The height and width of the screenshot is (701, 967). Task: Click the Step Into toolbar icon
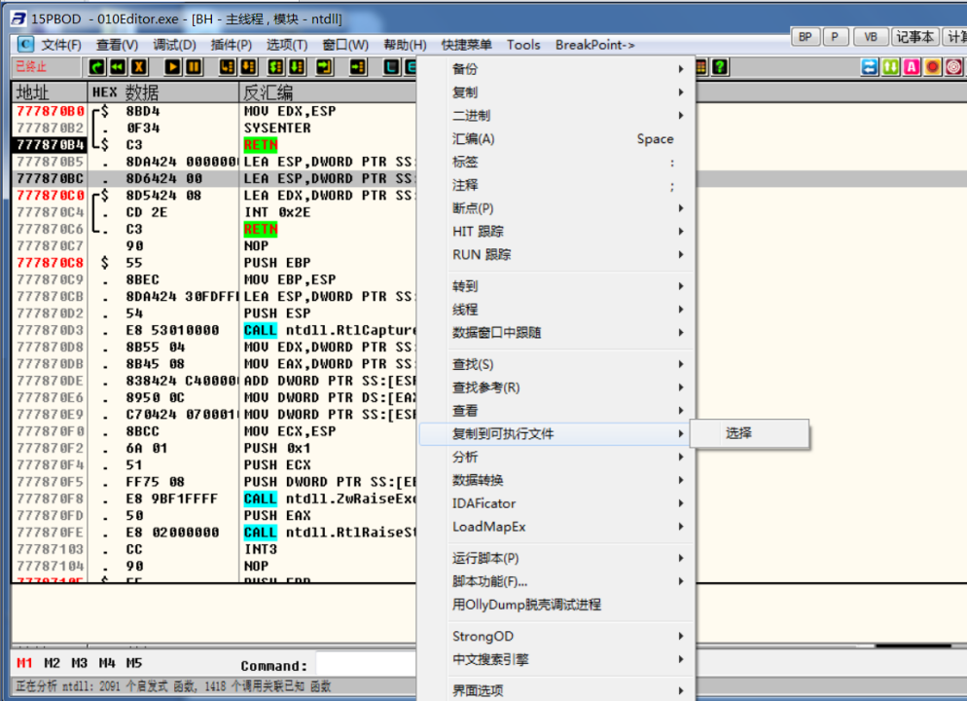click(228, 67)
